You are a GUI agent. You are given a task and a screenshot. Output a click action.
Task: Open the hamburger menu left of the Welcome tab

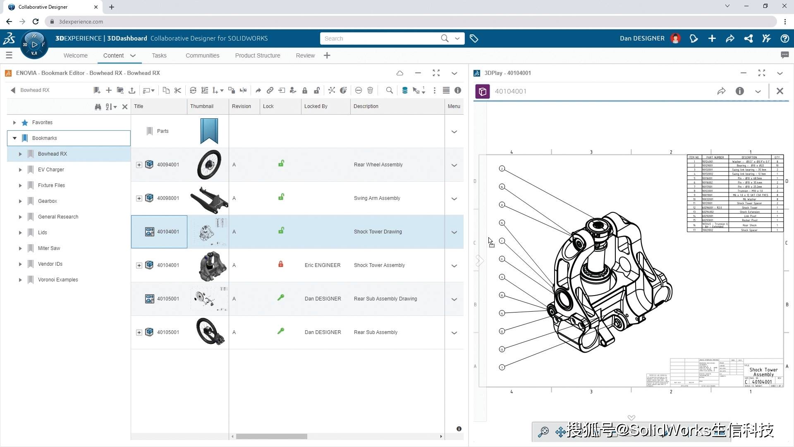point(9,55)
